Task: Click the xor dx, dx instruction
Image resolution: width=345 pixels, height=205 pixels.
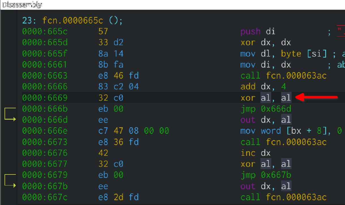Action: (x=266, y=42)
